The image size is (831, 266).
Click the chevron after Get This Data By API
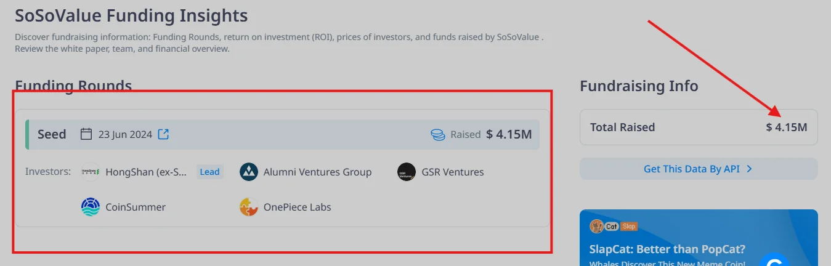pyautogui.click(x=750, y=169)
